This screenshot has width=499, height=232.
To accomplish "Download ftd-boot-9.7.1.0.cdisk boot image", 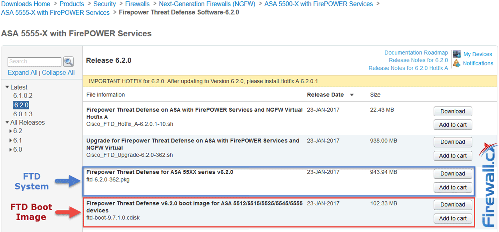I will coord(453,205).
